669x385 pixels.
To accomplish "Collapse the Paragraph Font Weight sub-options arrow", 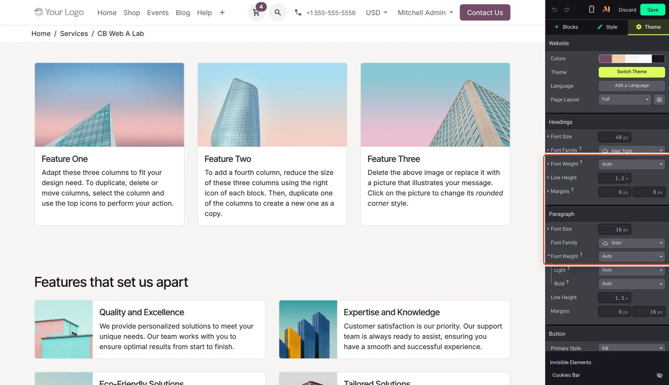I will [549, 256].
